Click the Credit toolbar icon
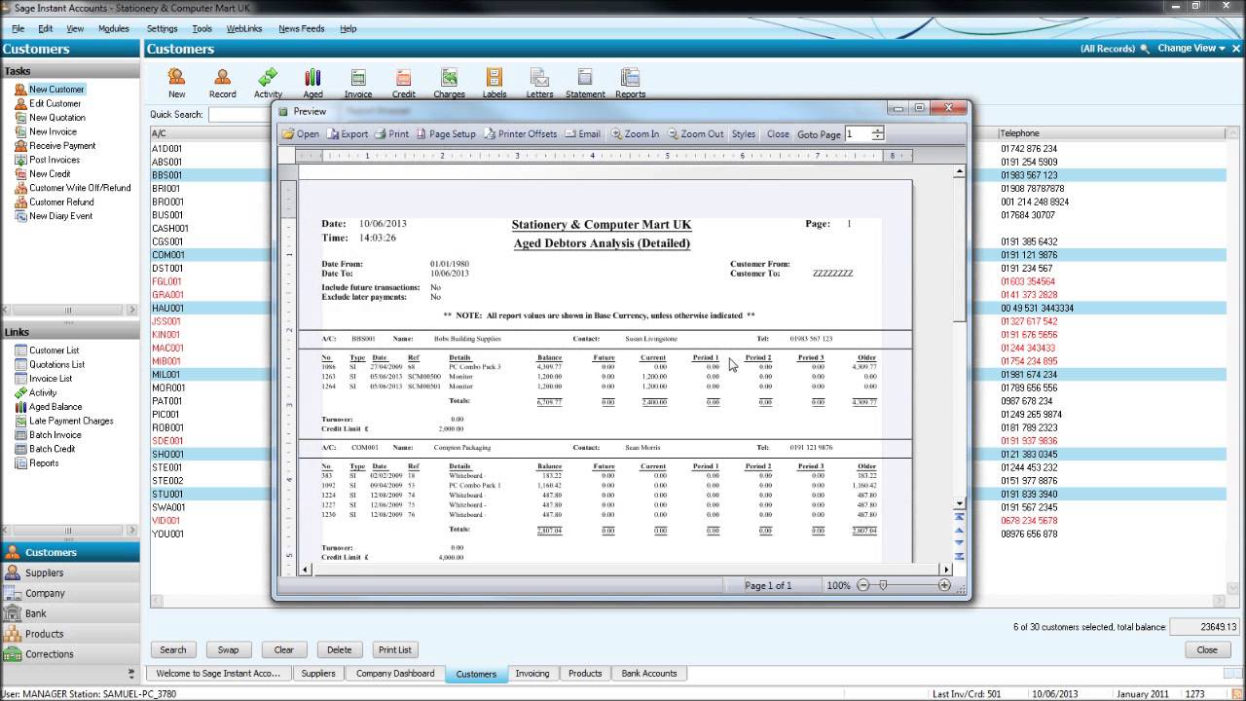Viewport: 1246px width, 701px height. [404, 83]
